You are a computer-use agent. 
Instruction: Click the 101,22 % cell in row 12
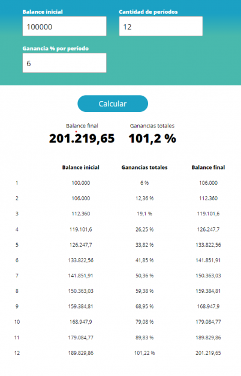click(144, 353)
